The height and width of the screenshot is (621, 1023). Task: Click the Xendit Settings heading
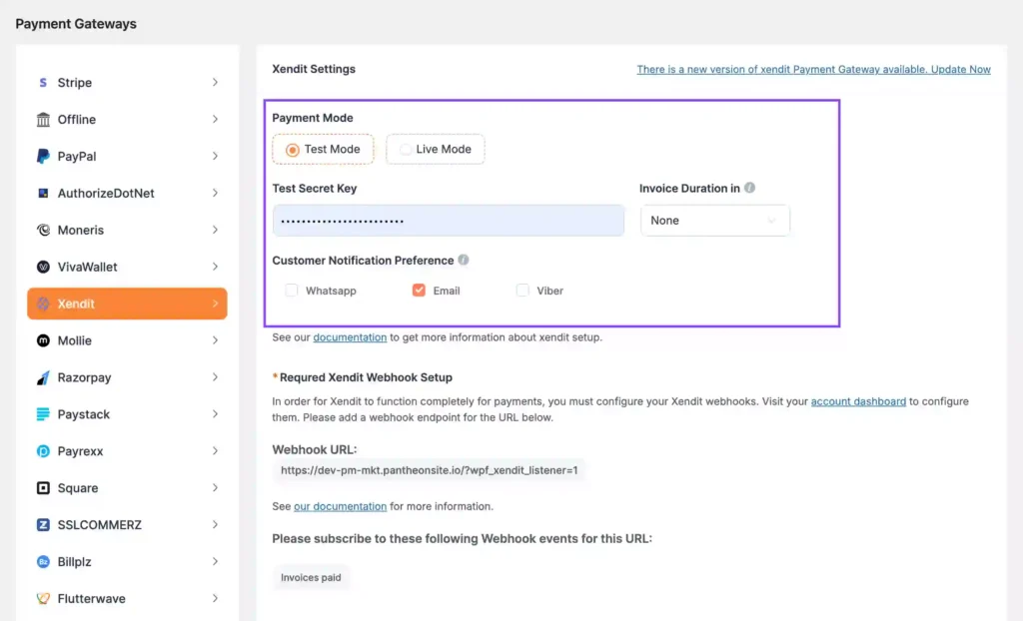coord(314,69)
